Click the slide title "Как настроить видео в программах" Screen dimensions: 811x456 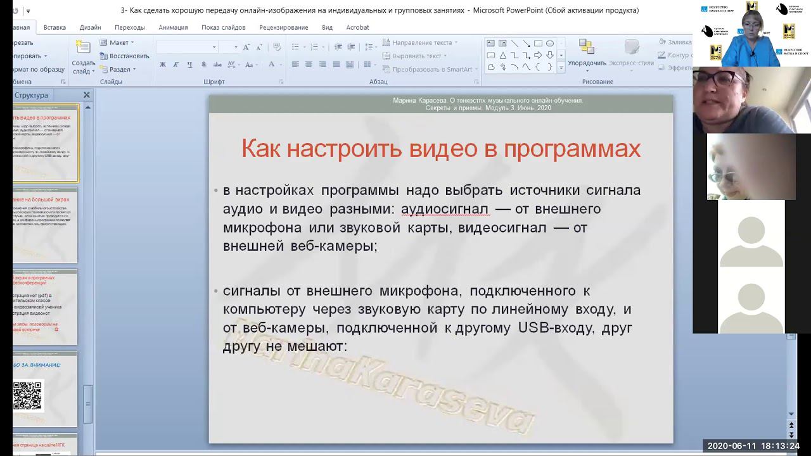[441, 149]
